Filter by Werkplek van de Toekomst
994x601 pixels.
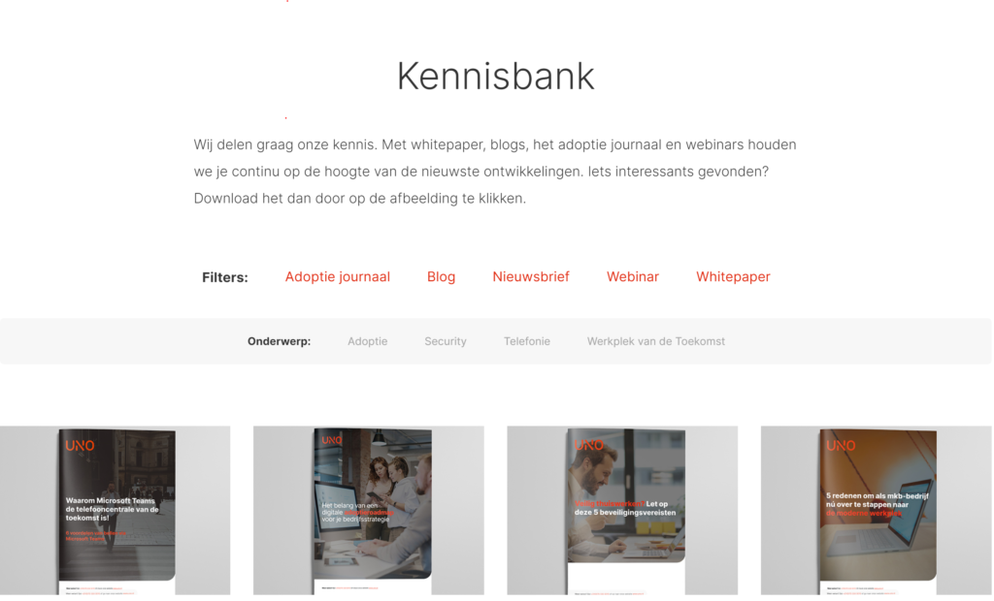click(x=656, y=341)
